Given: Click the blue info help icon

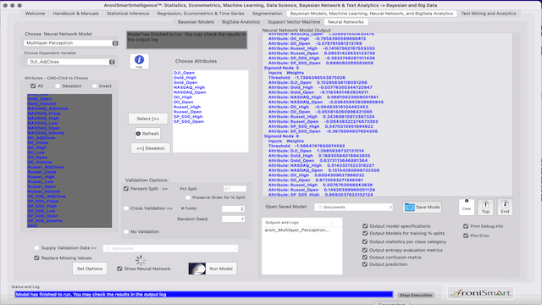Looking at the screenshot, I should pyautogui.click(x=139, y=60).
